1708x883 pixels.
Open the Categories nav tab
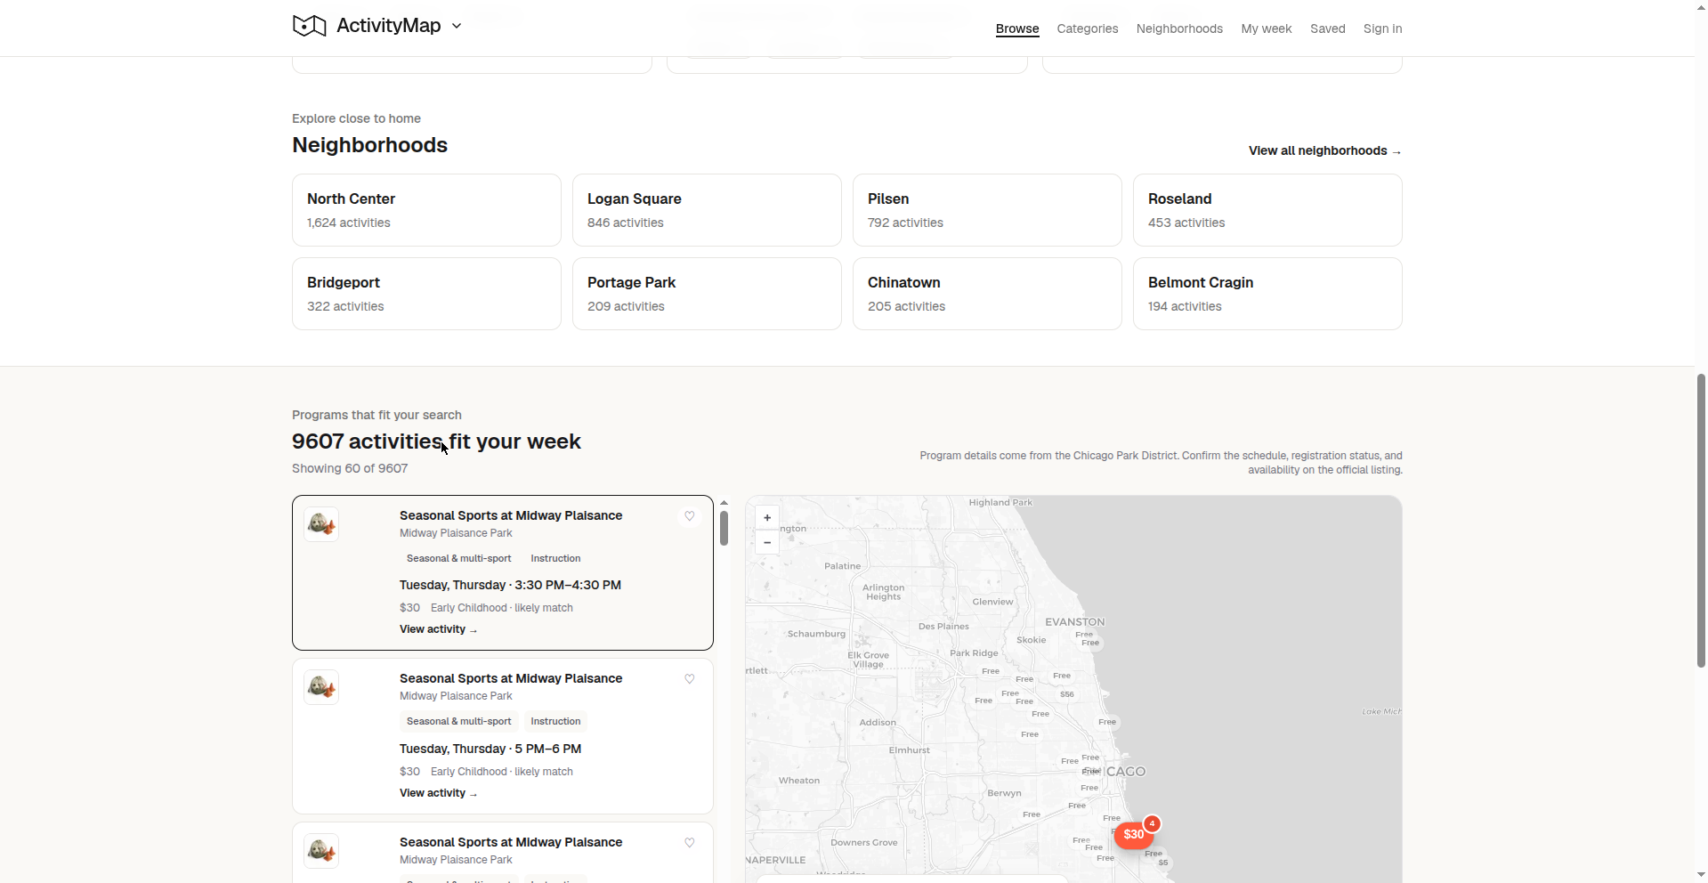point(1087,28)
